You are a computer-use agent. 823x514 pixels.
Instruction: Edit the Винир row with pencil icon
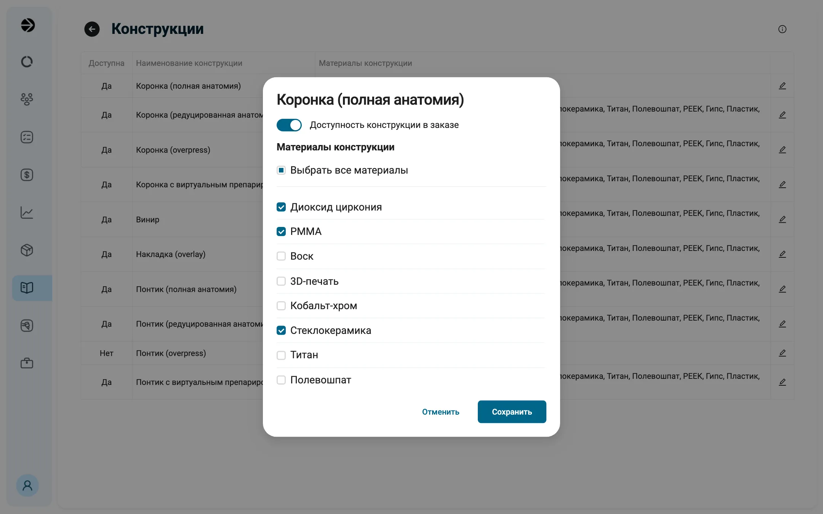pos(782,220)
